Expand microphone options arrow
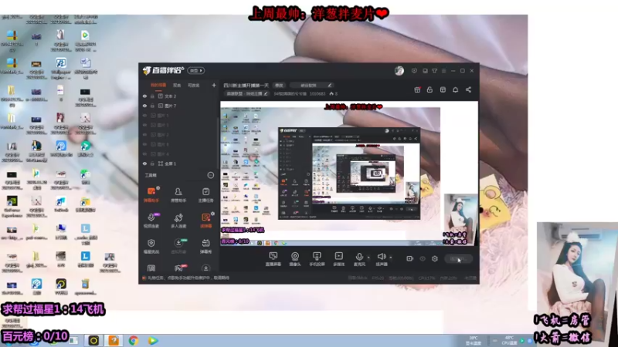Image resolution: width=618 pixels, height=347 pixels. (368, 258)
